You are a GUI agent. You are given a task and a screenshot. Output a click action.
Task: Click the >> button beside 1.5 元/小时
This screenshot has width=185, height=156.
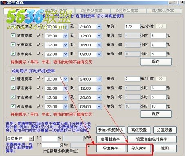161,26
